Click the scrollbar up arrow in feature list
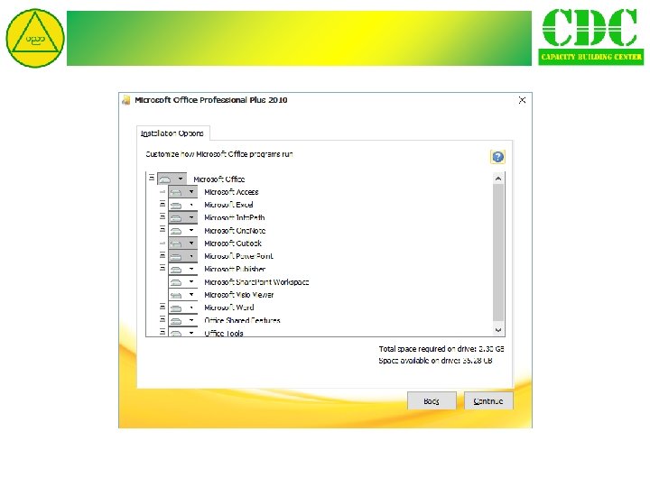The width and height of the screenshot is (650, 487). pyautogui.click(x=498, y=179)
